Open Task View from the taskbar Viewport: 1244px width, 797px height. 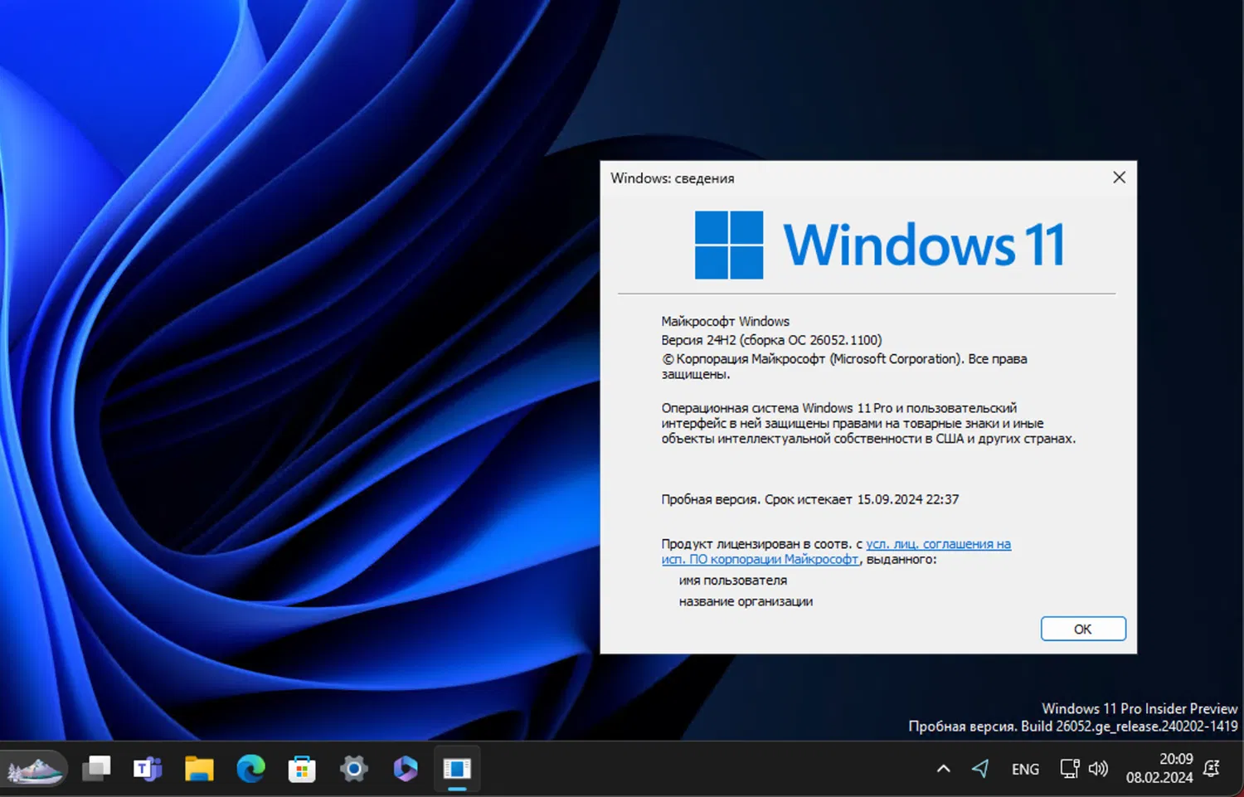click(x=96, y=769)
